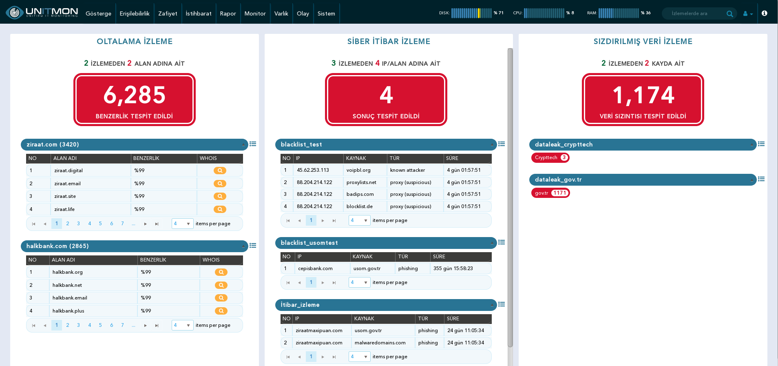Viewport: 778px width, 366px height.
Task: Click list icon beside ziraat.com panel
Action: [x=253, y=144]
